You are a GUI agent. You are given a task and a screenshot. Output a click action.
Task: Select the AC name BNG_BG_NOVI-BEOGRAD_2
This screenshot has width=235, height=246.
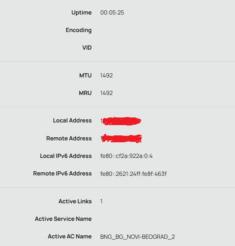(137, 237)
